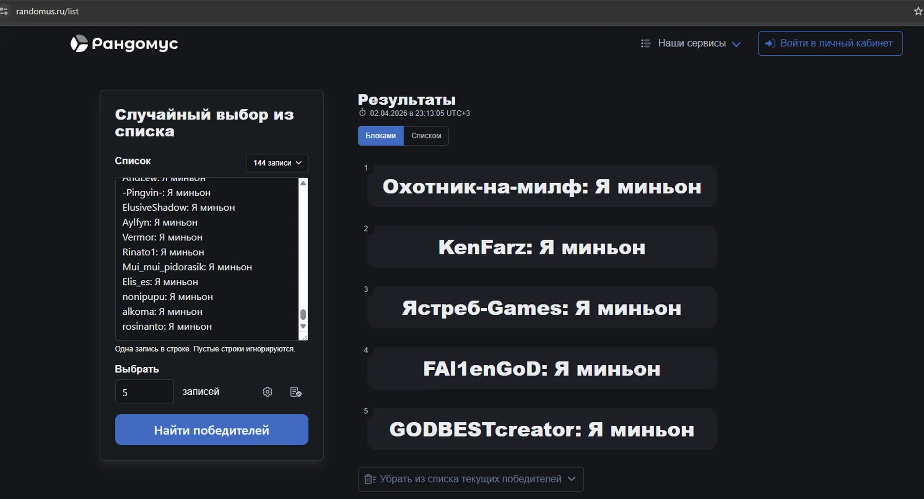Click list line Rinato1: Я миньон
The image size is (924, 499).
click(163, 252)
